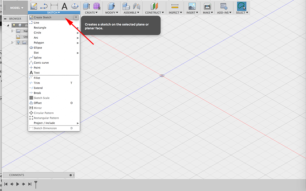
Task: Choose Conic curve from the menu
Action: pos(54,63)
